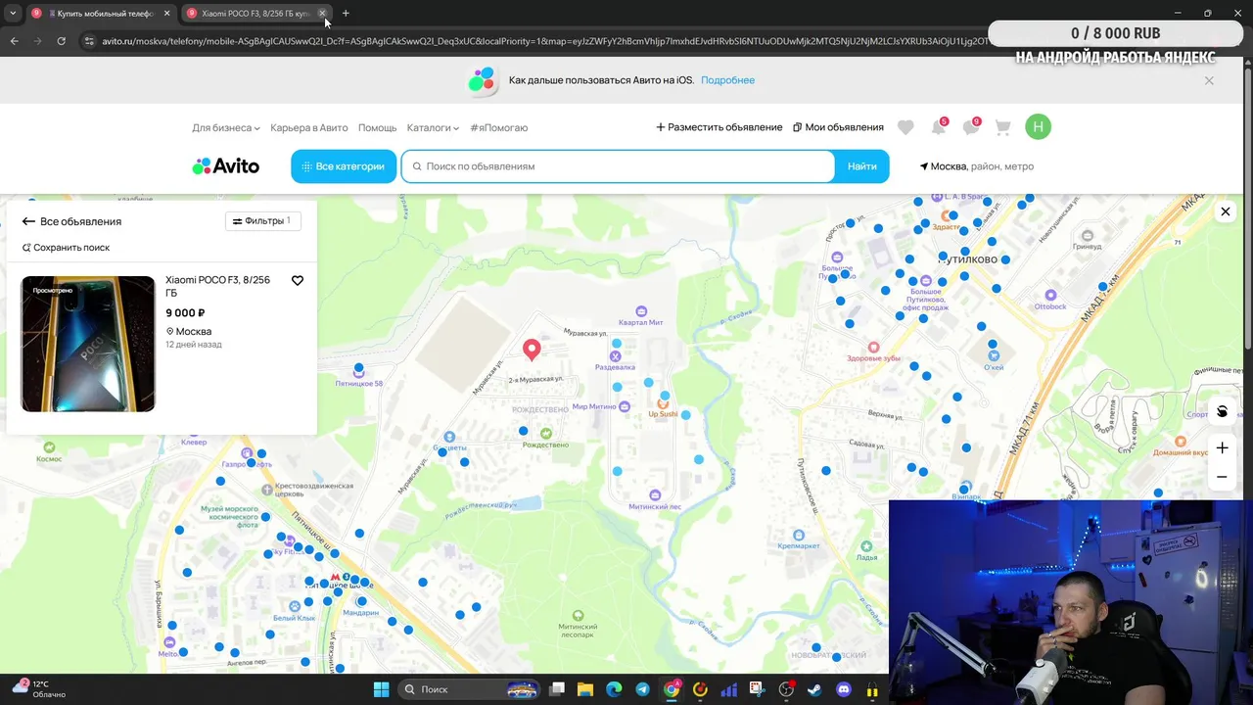Click the blue listing dot near 'Пятницкое 58'

tap(358, 368)
